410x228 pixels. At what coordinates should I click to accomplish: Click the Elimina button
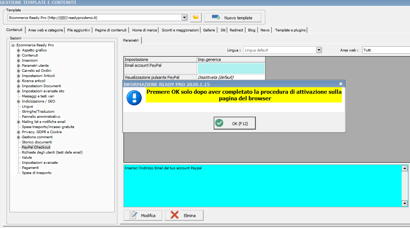184,215
